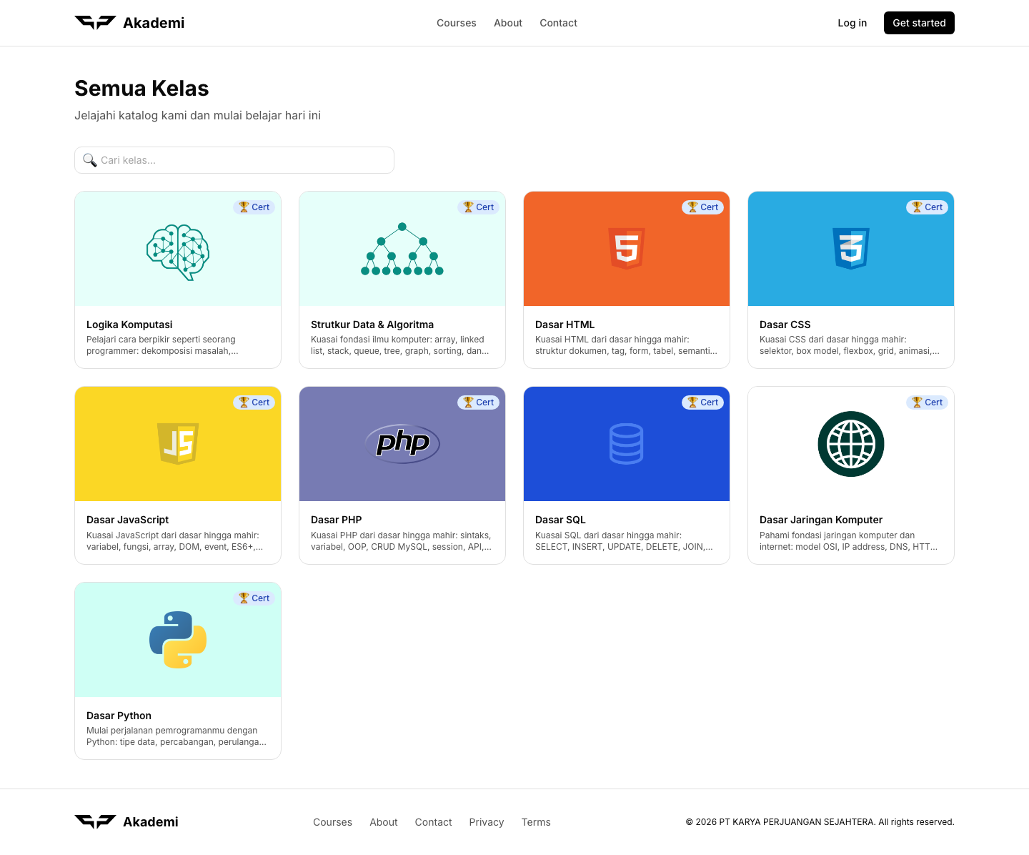Click the Log in link
The height and width of the screenshot is (855, 1029).
(x=852, y=23)
